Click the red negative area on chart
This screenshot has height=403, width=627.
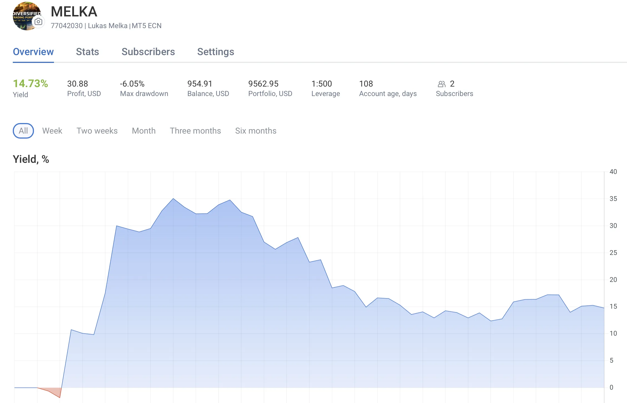[x=55, y=391]
